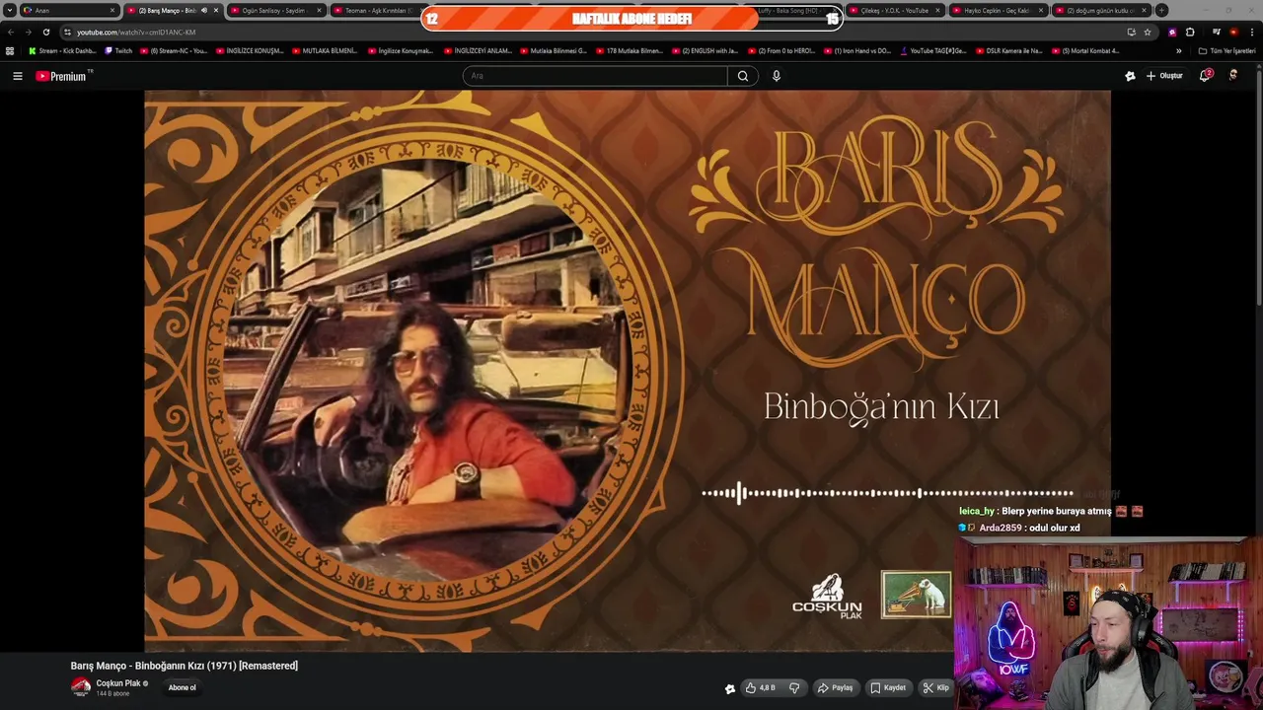Go back with browser back arrow
The image size is (1263, 710).
click(11, 32)
